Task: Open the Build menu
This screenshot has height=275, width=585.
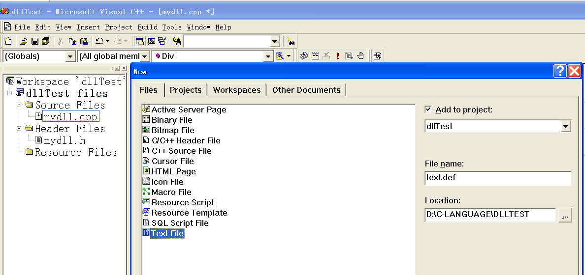Action: (147, 27)
